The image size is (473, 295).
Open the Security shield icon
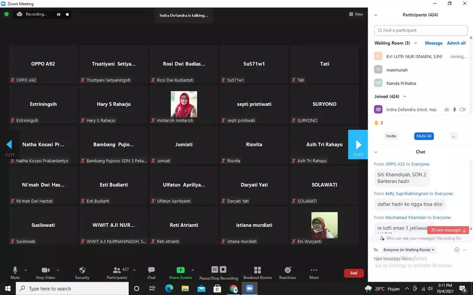pyautogui.click(x=82, y=271)
